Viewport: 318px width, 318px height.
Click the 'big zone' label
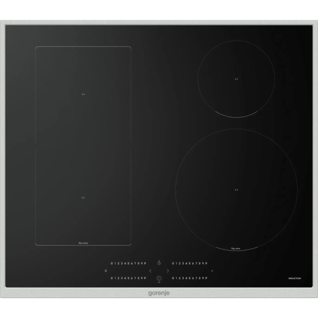236,248
